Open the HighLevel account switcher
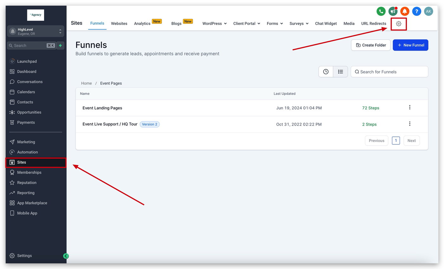The width and height of the screenshot is (444, 269). coord(36,31)
